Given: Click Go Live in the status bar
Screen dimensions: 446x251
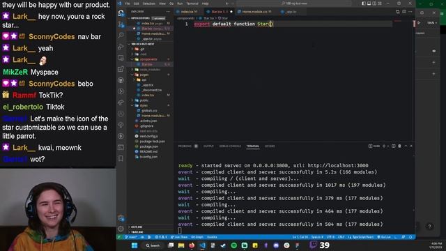Looking at the screenshot, I should 384,237.
